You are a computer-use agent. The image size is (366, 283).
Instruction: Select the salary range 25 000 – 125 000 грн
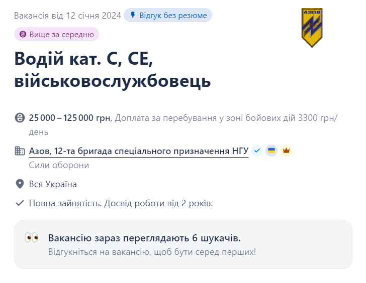point(70,118)
